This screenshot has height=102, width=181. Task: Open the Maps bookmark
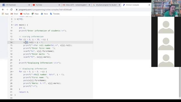point(35,14)
